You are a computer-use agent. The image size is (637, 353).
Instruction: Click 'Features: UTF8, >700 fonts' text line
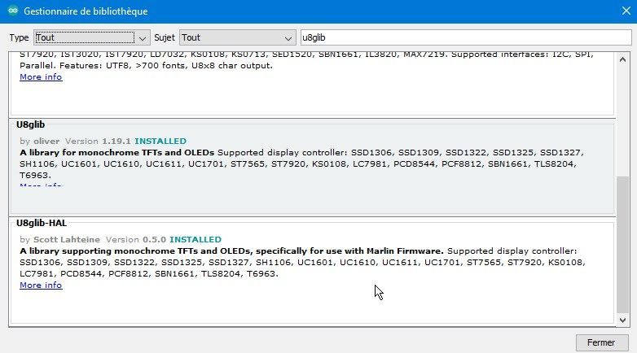[x=146, y=66]
